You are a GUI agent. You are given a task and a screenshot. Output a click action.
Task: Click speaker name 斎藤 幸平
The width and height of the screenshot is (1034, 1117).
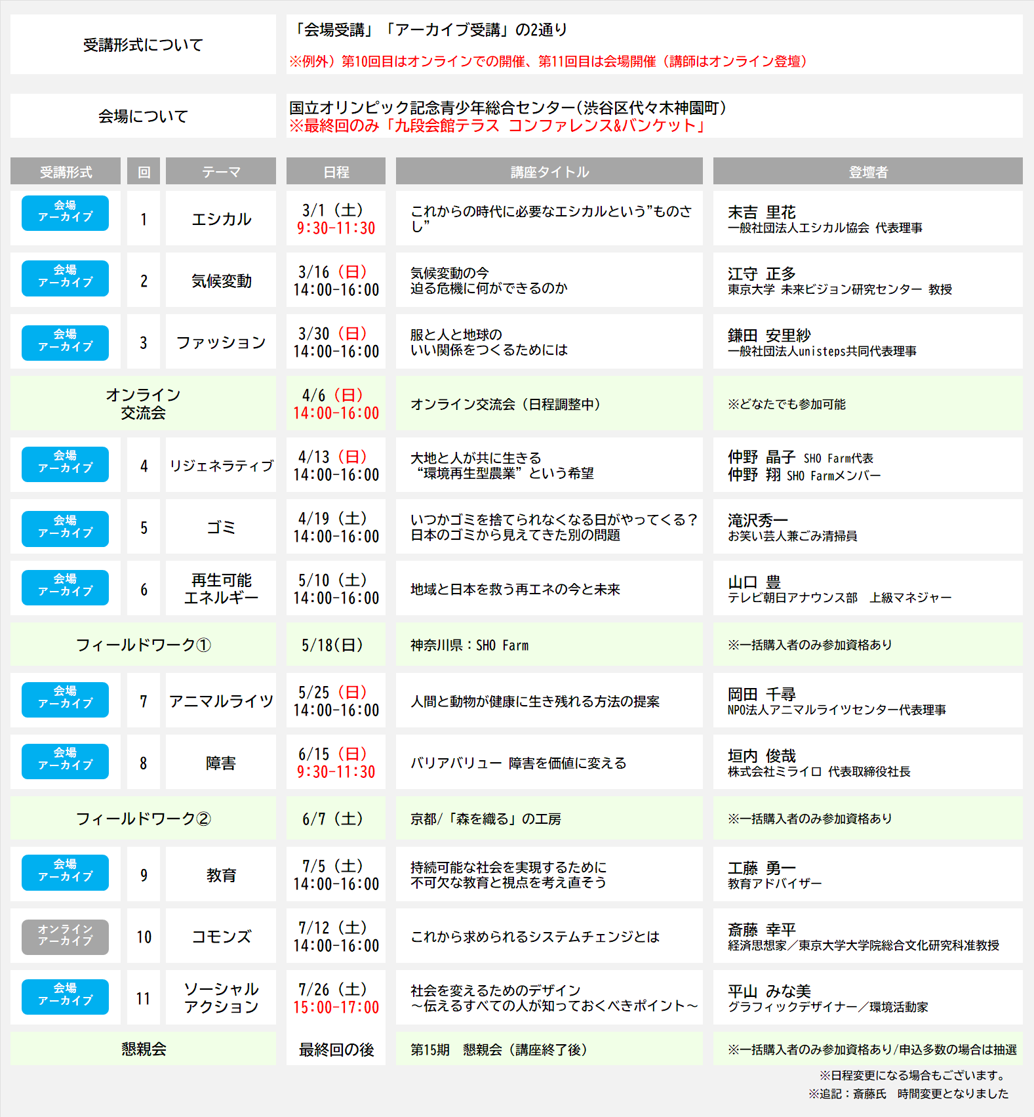coord(761,929)
